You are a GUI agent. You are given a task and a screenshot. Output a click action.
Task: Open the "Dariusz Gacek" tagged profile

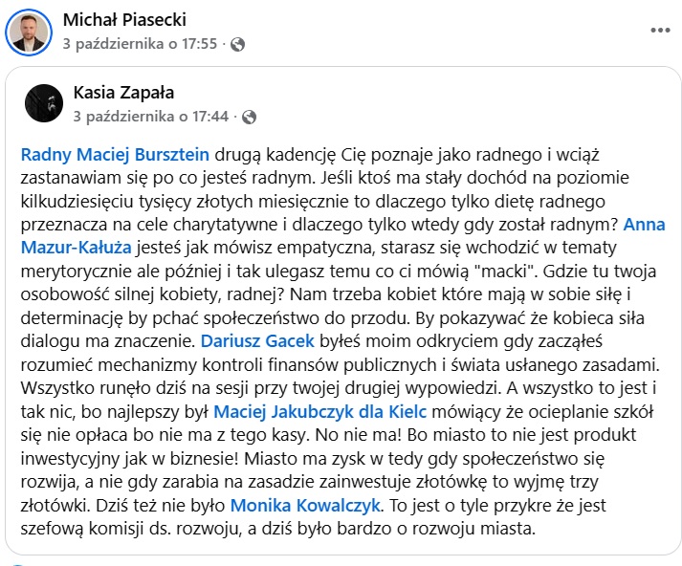click(x=253, y=339)
